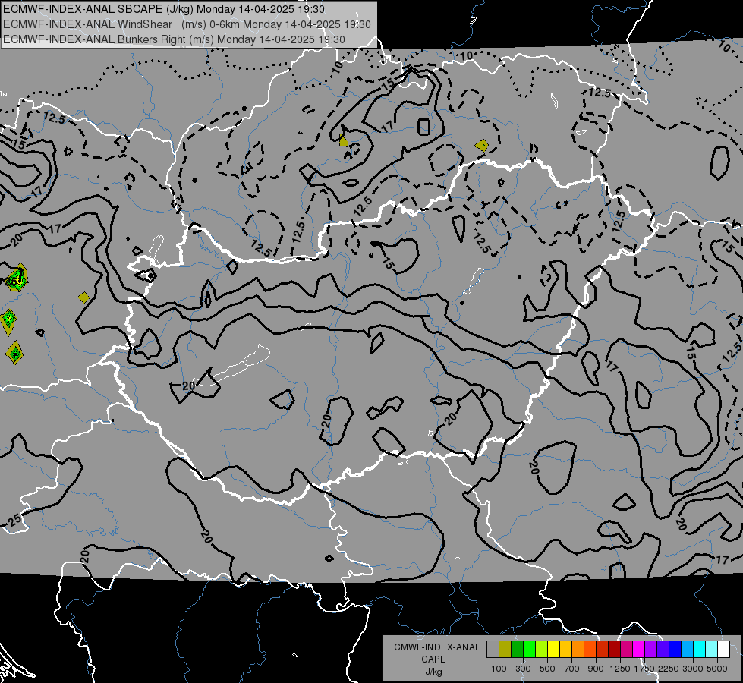743x683 pixels.
Task: Select the gray swatch in CAPE legend
Action: coord(493,650)
